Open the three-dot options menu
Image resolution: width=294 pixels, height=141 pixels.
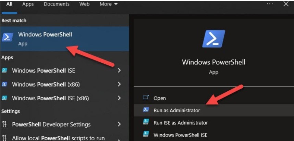(x=270, y=4)
